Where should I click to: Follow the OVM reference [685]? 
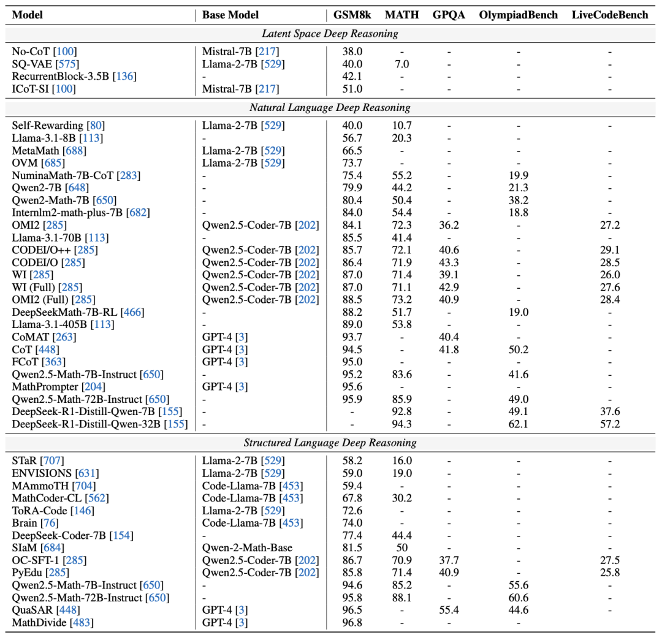click(x=53, y=163)
